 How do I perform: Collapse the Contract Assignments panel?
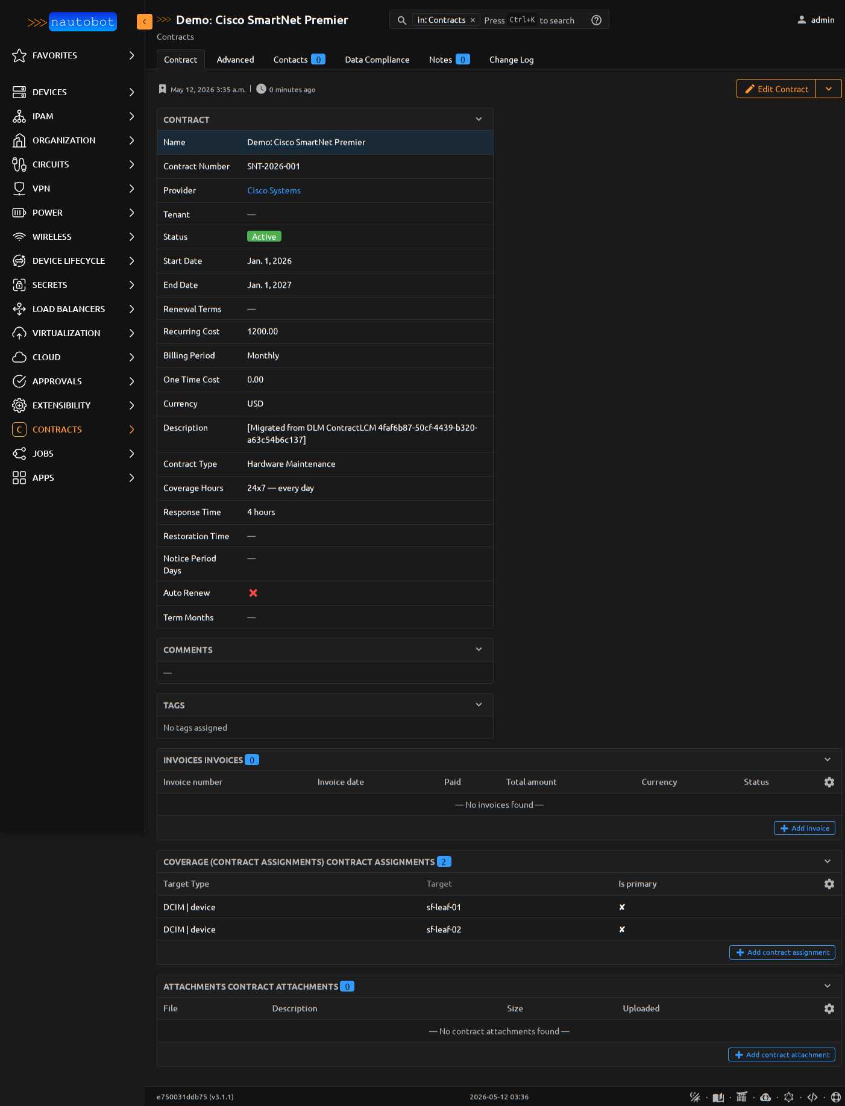[x=828, y=861]
